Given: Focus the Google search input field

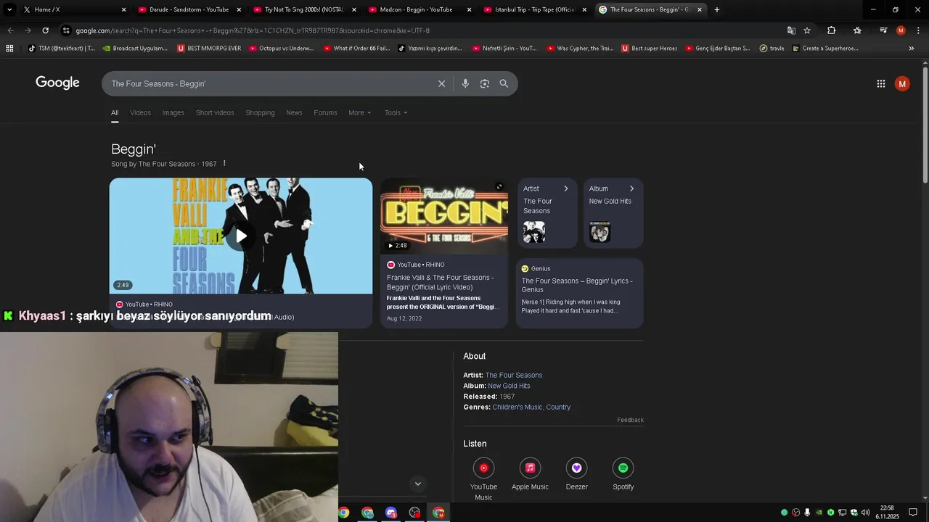Looking at the screenshot, I should point(269,83).
